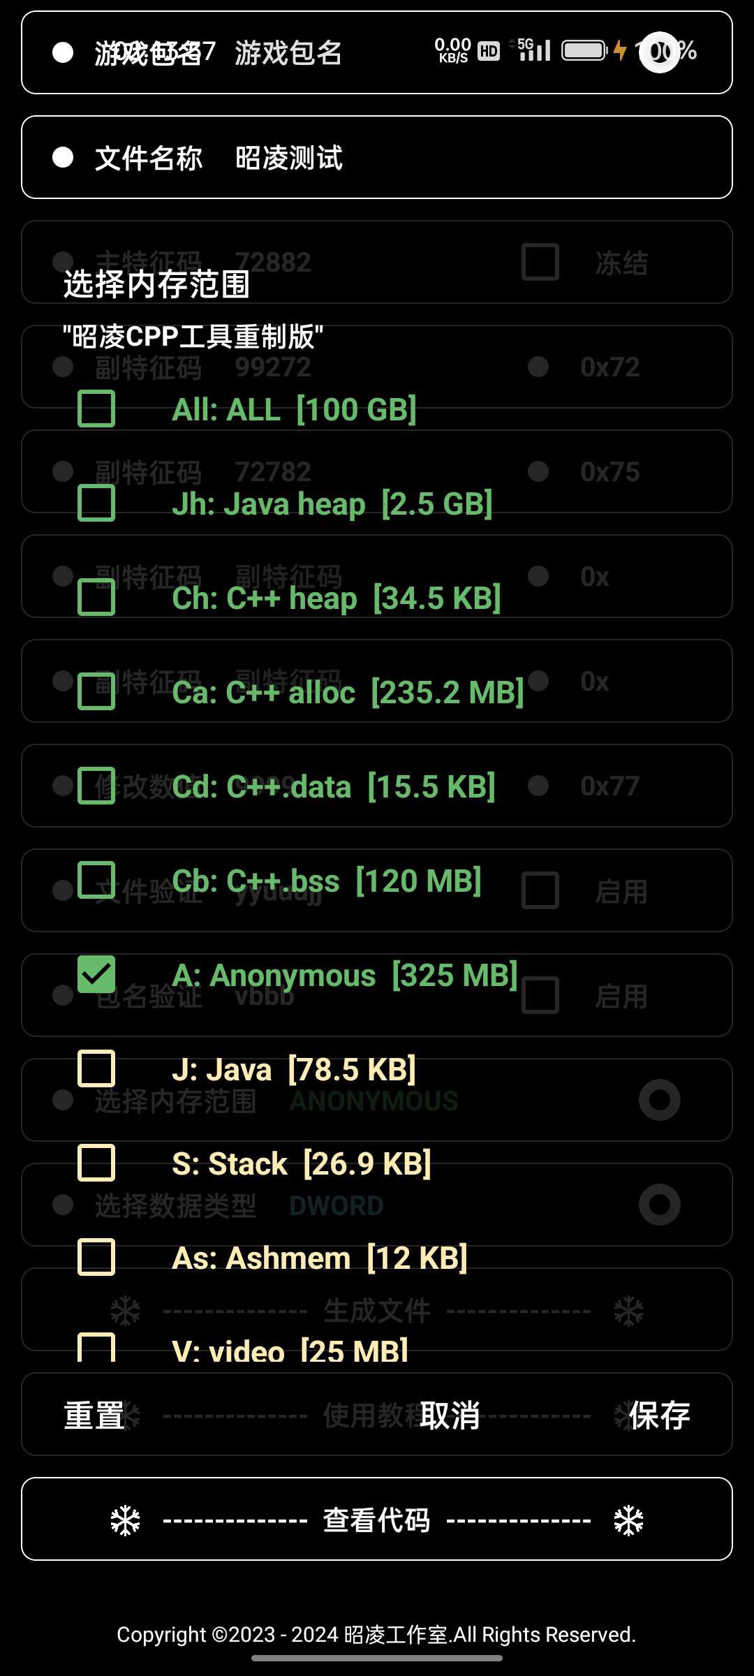Check the S: Stack [26.9 KB] checkbox
The width and height of the screenshot is (754, 1676).
tap(97, 1163)
